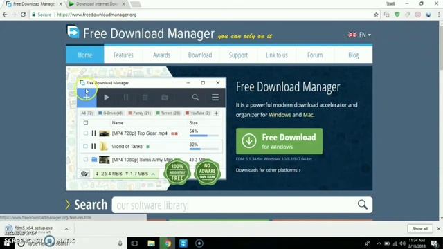Tick checkbox for World of Tanks row
The height and width of the screenshot is (249, 443).
coord(85,146)
